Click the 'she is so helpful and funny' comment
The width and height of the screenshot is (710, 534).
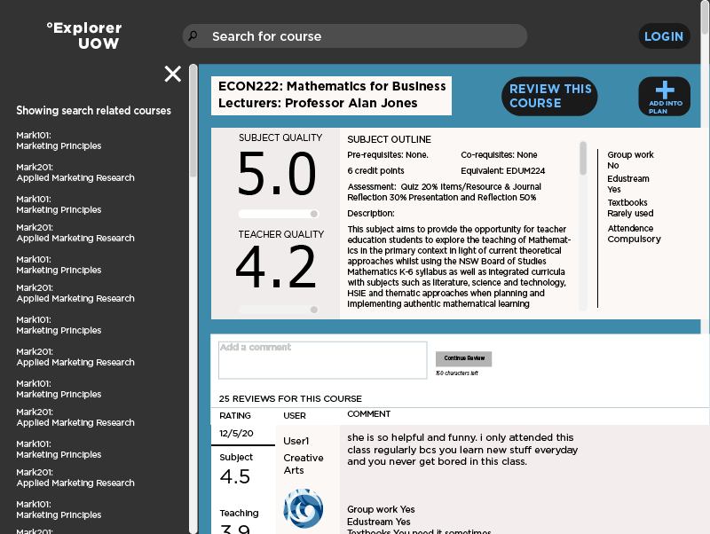pos(462,450)
